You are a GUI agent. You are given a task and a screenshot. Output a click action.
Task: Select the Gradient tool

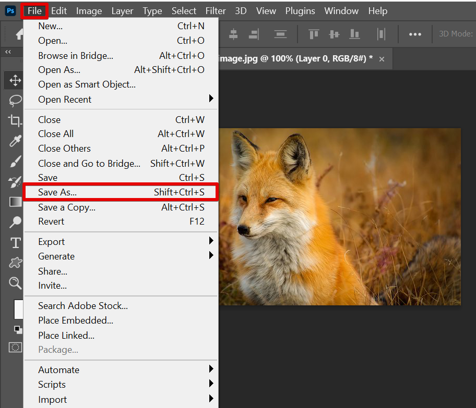[15, 202]
